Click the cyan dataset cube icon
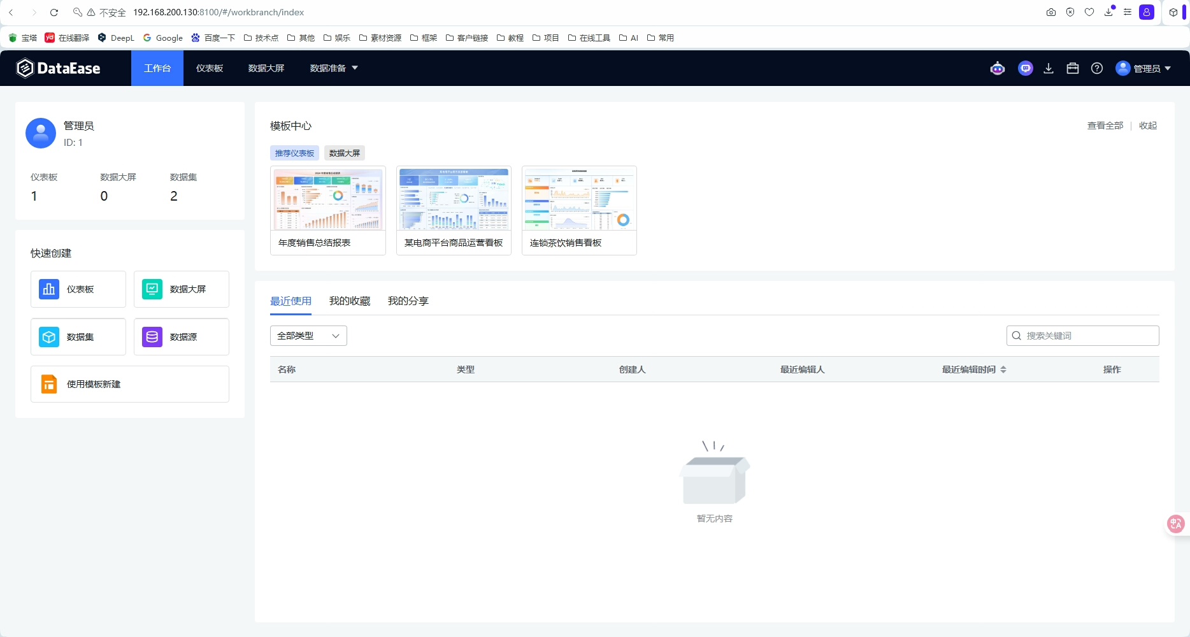Image resolution: width=1190 pixels, height=637 pixels. click(x=49, y=337)
